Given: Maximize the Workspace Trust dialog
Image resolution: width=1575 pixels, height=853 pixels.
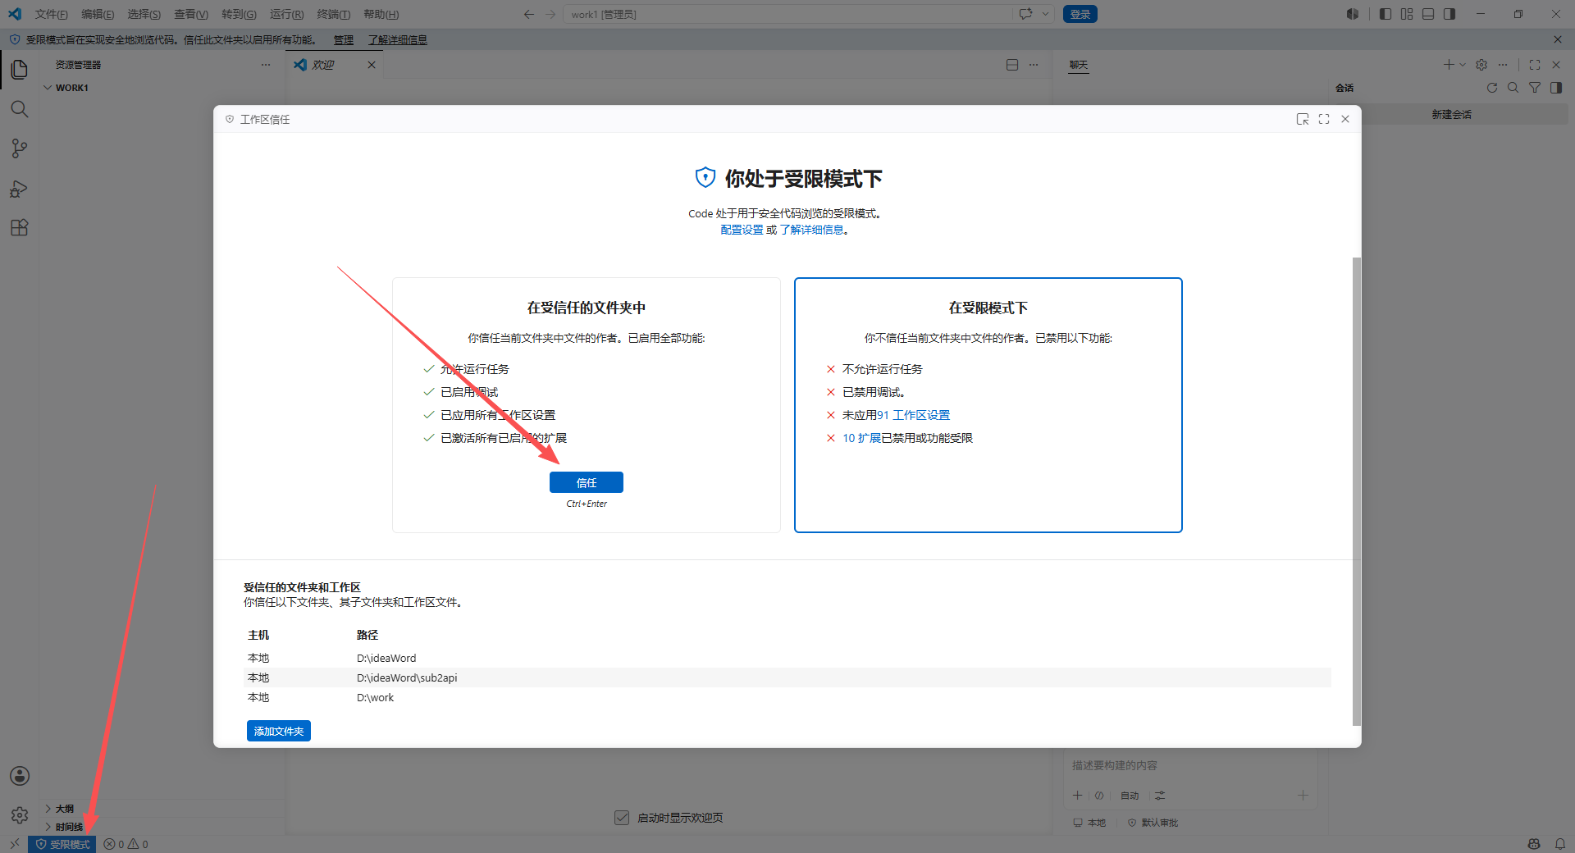Looking at the screenshot, I should point(1324,119).
